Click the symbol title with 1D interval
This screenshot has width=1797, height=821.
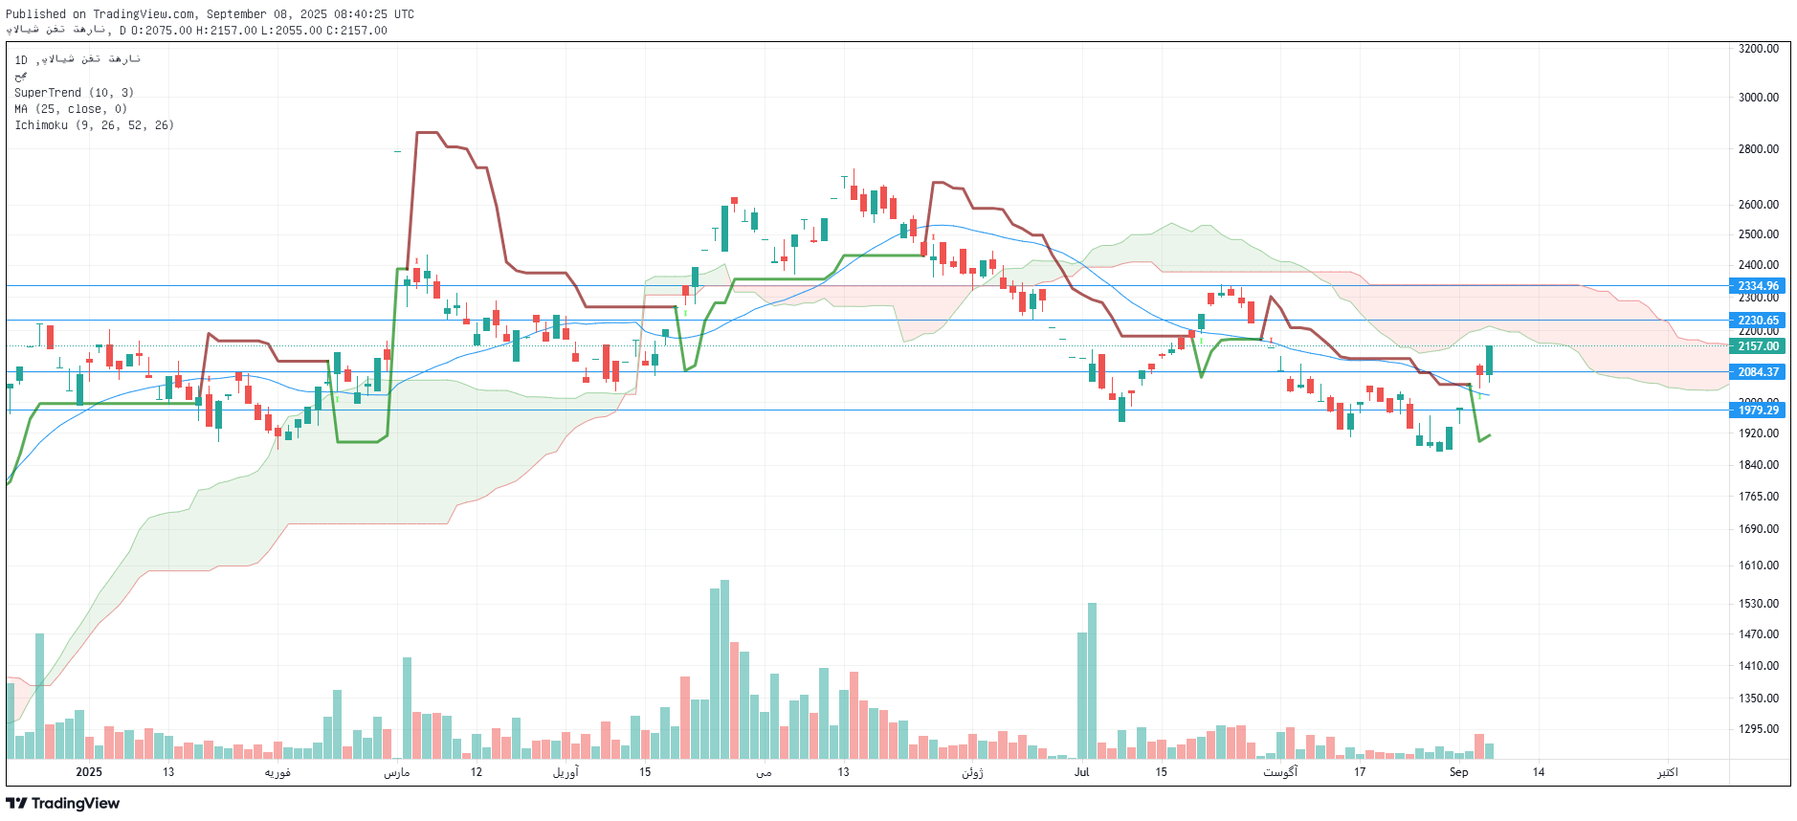(x=78, y=59)
